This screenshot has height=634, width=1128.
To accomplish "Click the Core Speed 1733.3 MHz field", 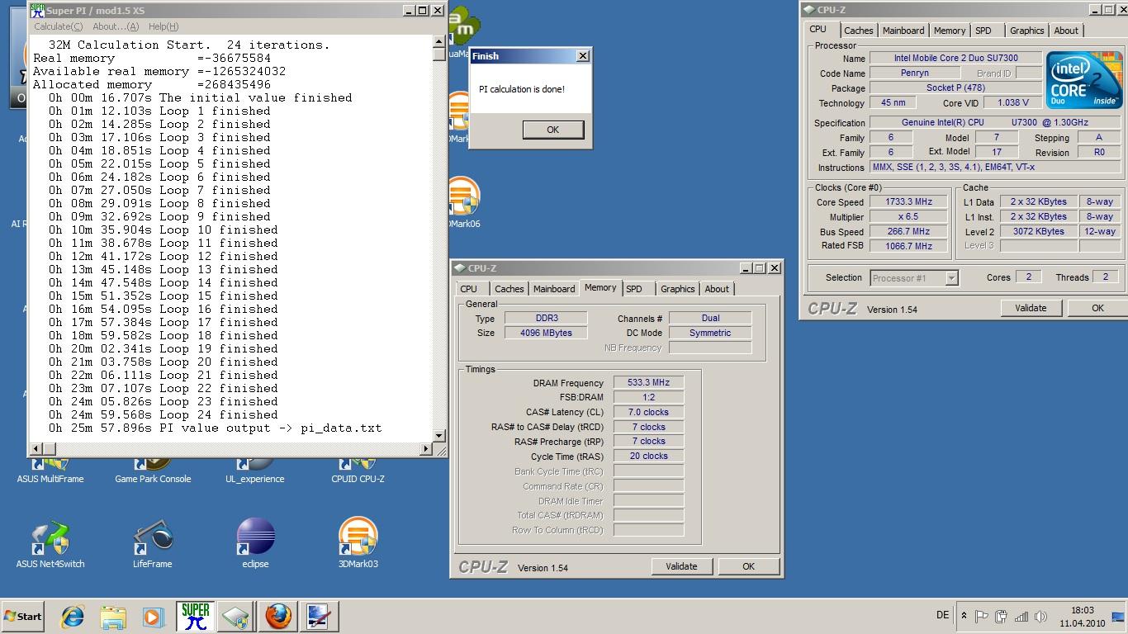I will pyautogui.click(x=908, y=202).
